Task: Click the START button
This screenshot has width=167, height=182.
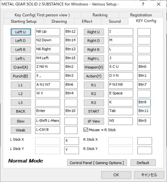Action: (x=94, y=111)
